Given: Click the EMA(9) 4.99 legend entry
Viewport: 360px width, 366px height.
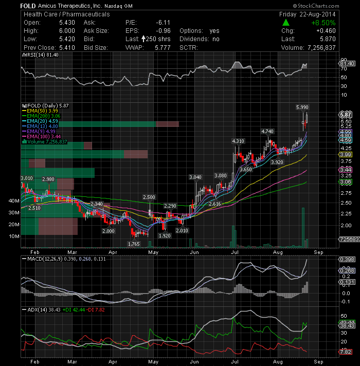Looking at the screenshot, I should pyautogui.click(x=39, y=132).
